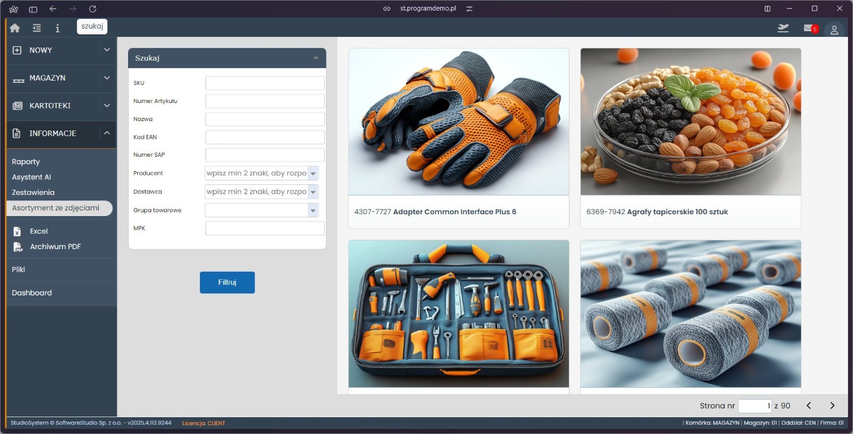Expand the MAGAZYN menu section
Image resolution: width=853 pixels, height=434 pixels.
[x=107, y=78]
